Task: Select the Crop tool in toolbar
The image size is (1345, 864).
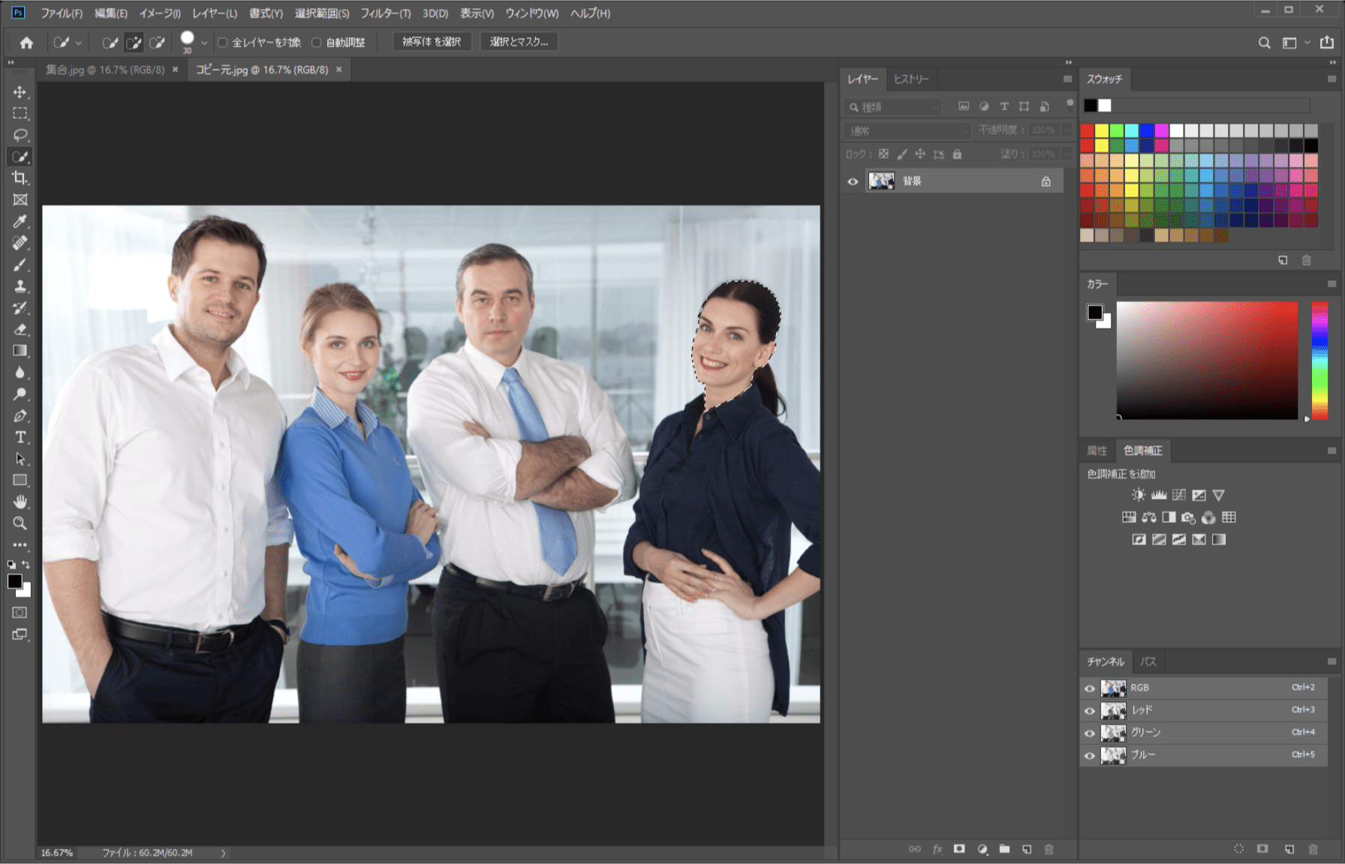Action: pyautogui.click(x=20, y=178)
